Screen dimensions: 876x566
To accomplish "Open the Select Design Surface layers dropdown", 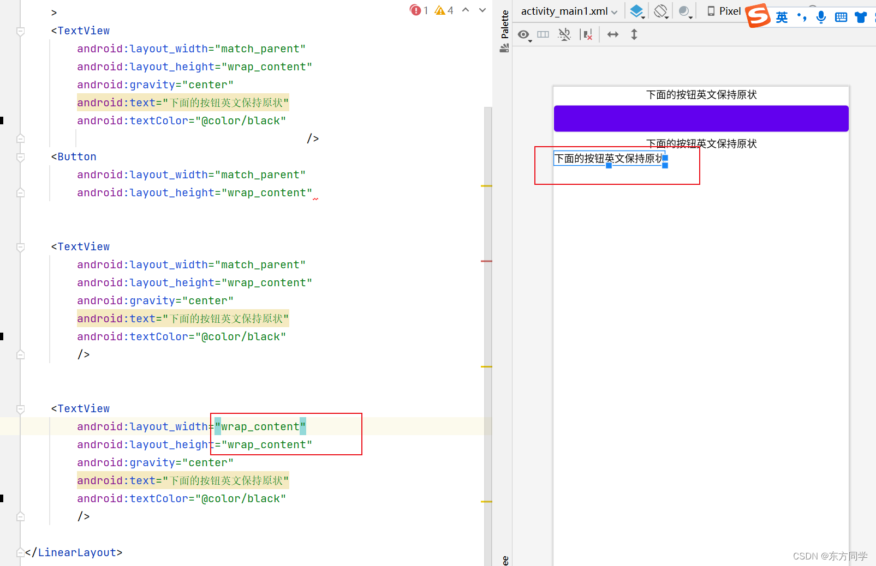I will (x=637, y=11).
